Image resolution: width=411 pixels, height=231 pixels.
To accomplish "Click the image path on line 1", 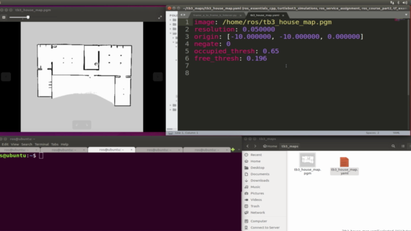I will (277, 22).
